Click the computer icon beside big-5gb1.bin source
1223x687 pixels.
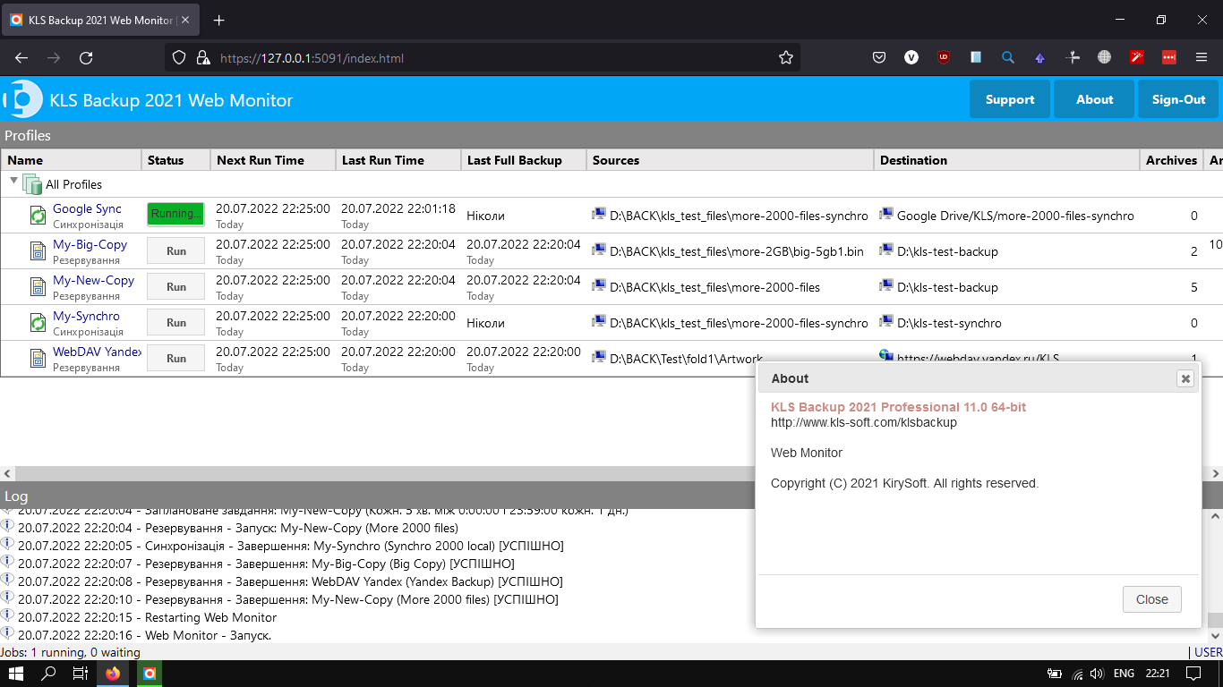point(599,250)
